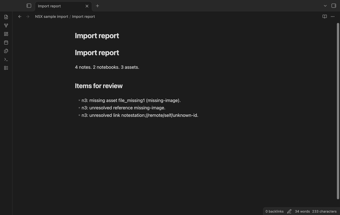340x215 pixels.
Task: Open daily note calendar icon
Action: pyautogui.click(x=6, y=42)
